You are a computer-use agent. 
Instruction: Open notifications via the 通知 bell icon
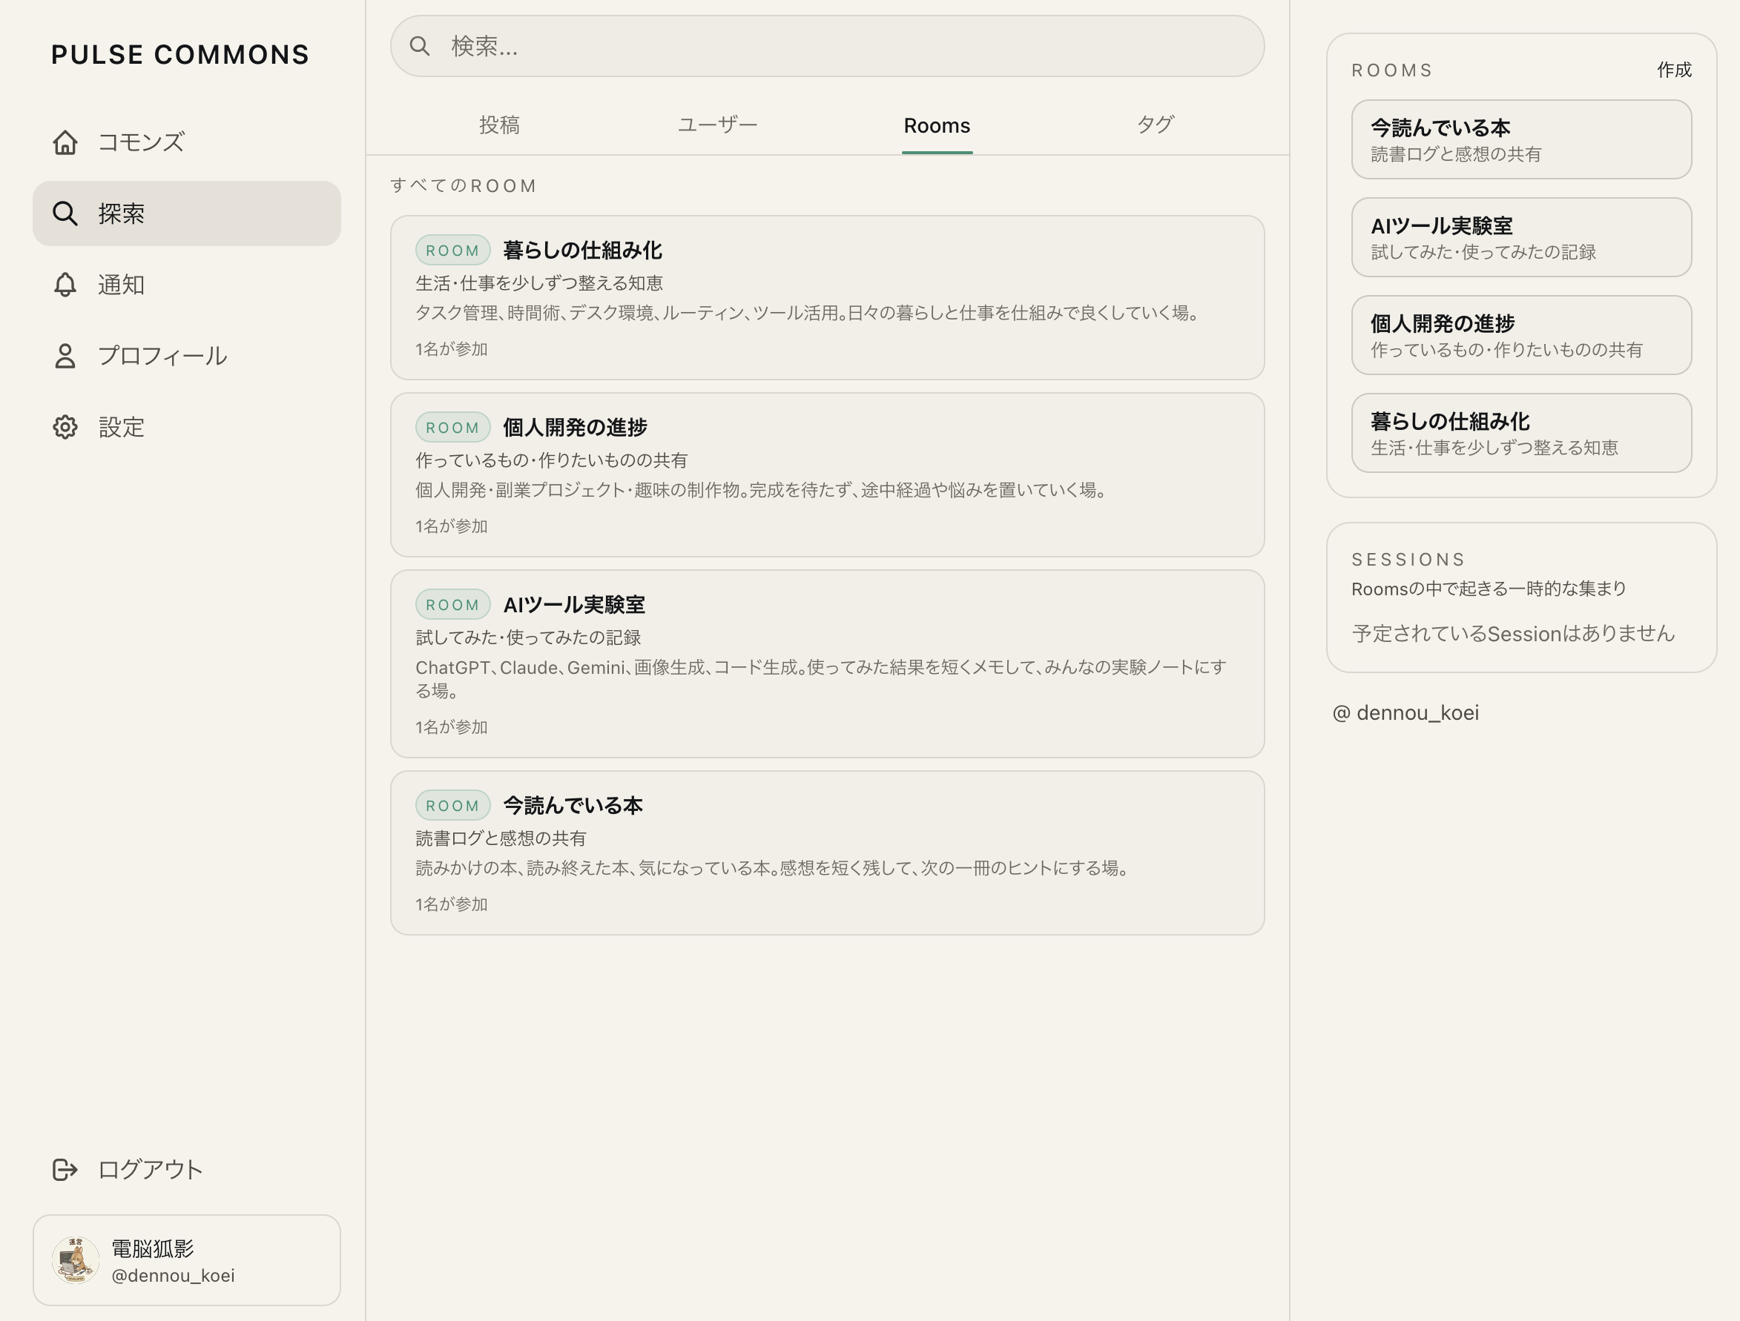pyautogui.click(x=65, y=285)
